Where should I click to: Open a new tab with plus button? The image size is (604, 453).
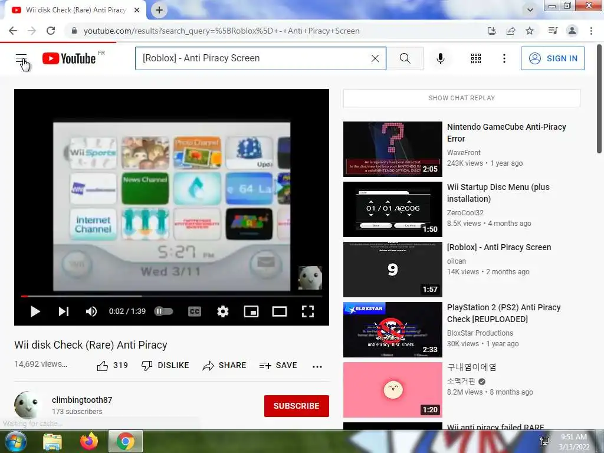tap(159, 10)
